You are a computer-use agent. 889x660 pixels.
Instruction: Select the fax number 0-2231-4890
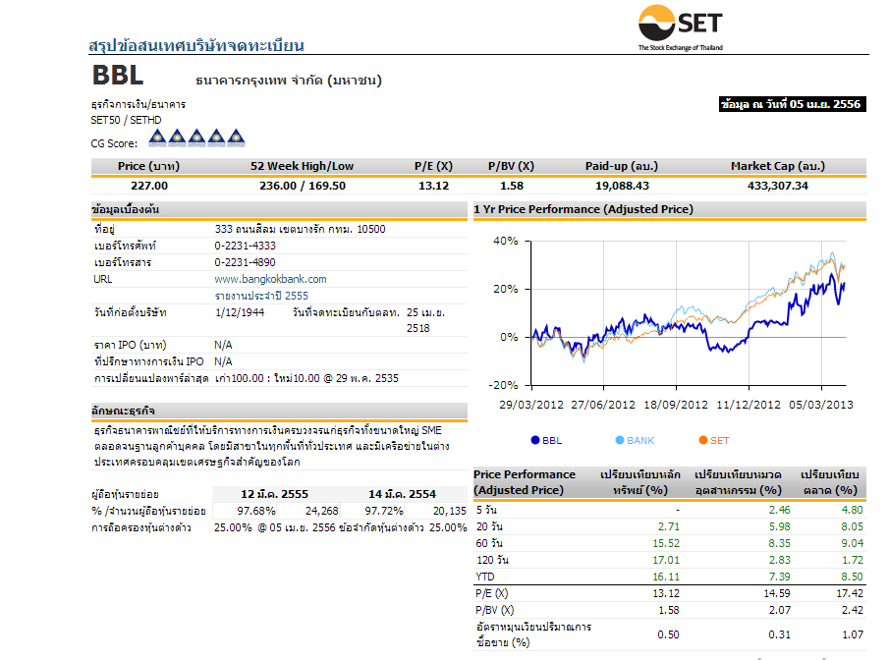coord(245,262)
